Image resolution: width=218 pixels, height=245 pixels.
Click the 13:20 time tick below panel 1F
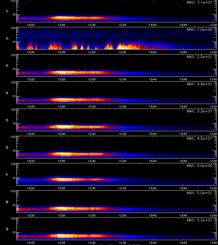(x=31, y=25)
